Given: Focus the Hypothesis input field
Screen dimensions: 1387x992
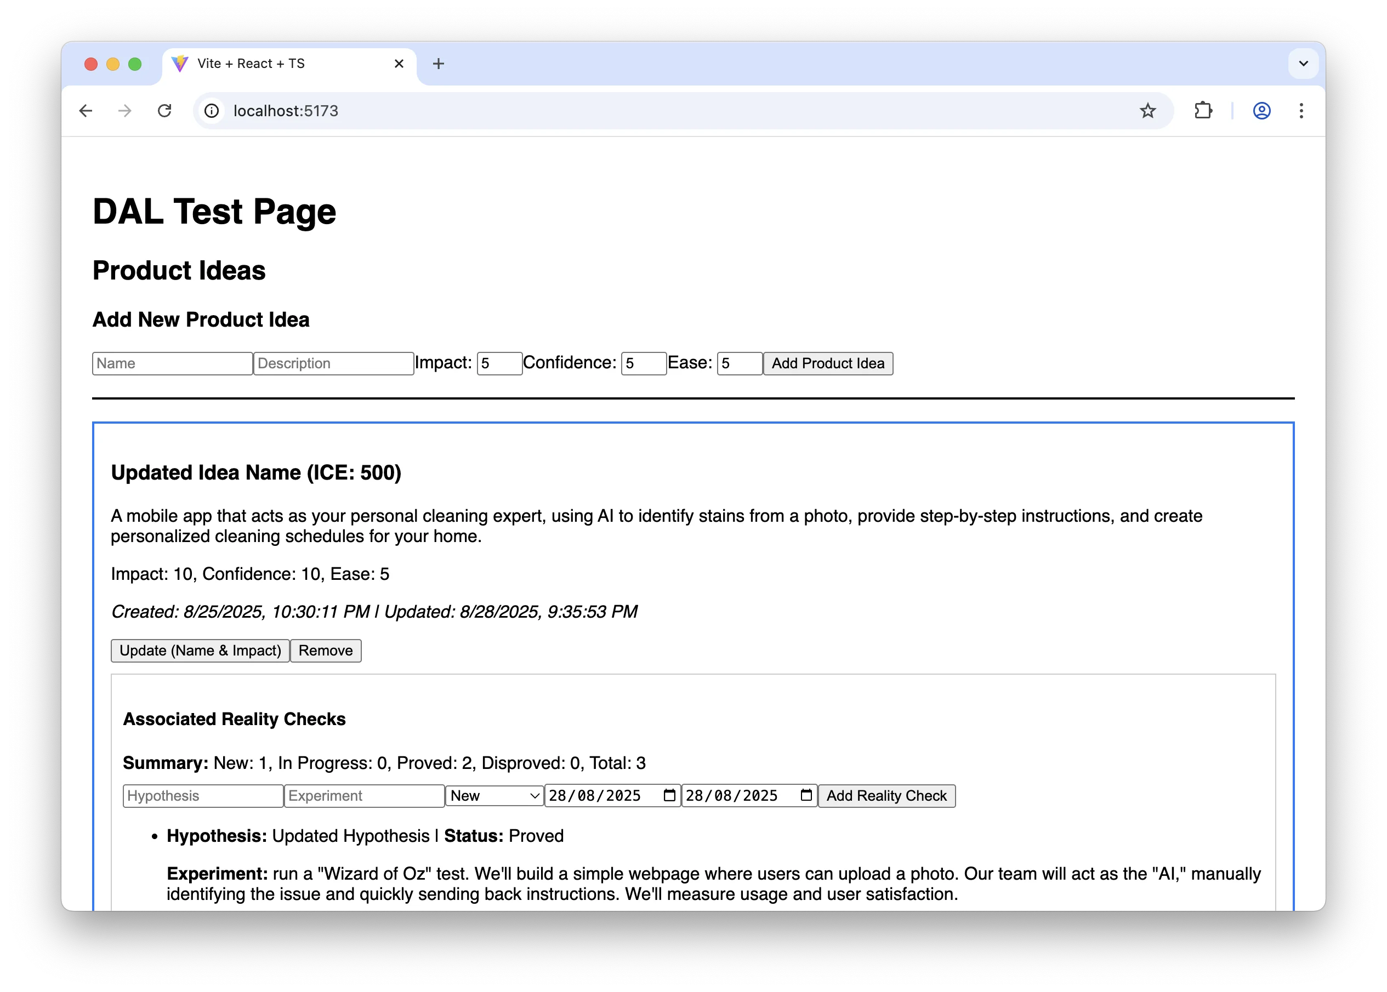Looking at the screenshot, I should 203,795.
